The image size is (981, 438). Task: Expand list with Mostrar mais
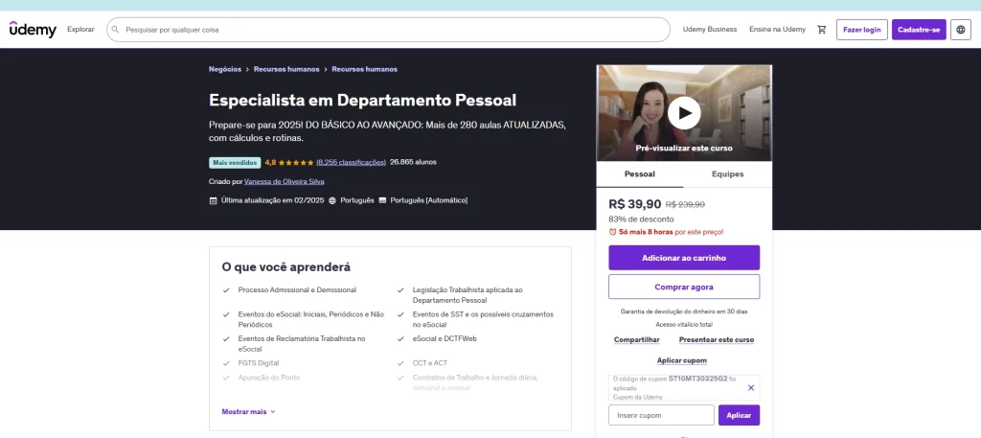[x=248, y=412]
